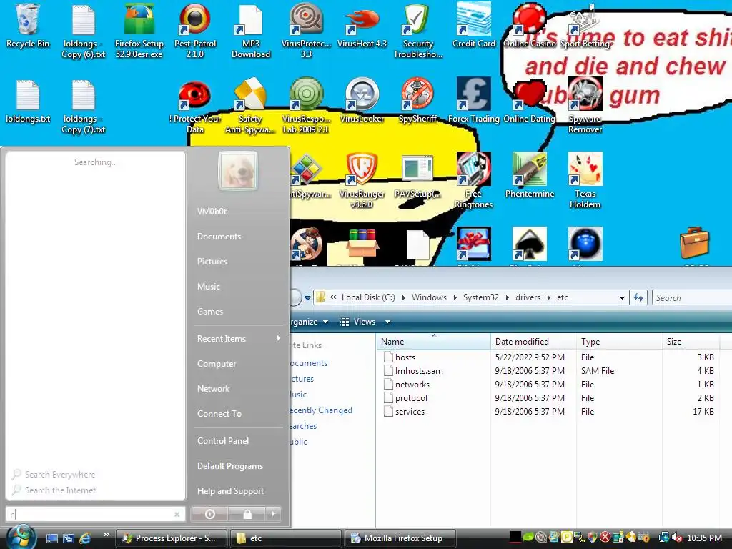This screenshot has height=549, width=732.
Task: Open Games from Start menu
Action: click(x=210, y=312)
